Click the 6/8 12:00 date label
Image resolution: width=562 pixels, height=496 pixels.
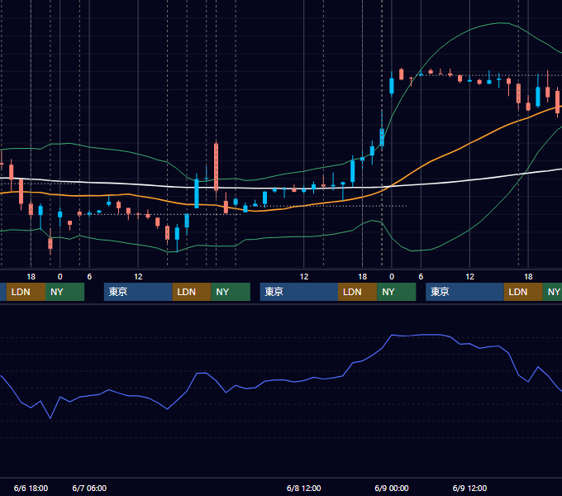(303, 488)
